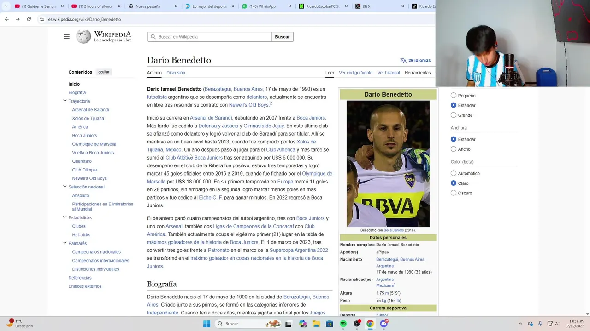Follow the Club América link in text

tap(280, 150)
